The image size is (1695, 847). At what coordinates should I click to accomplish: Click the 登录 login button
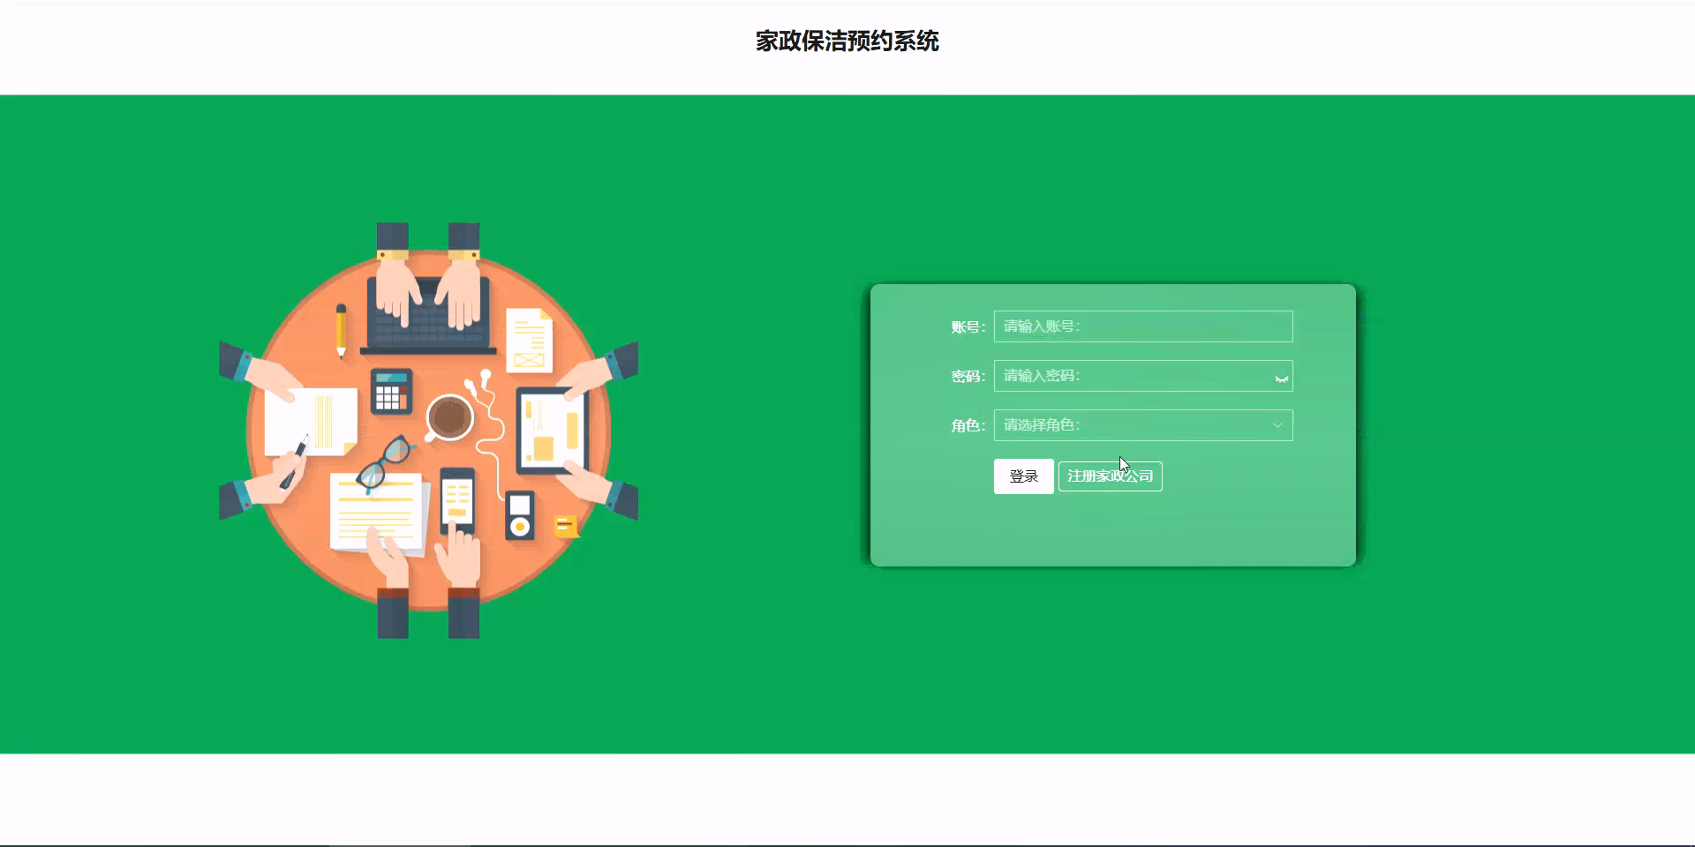click(x=1024, y=476)
